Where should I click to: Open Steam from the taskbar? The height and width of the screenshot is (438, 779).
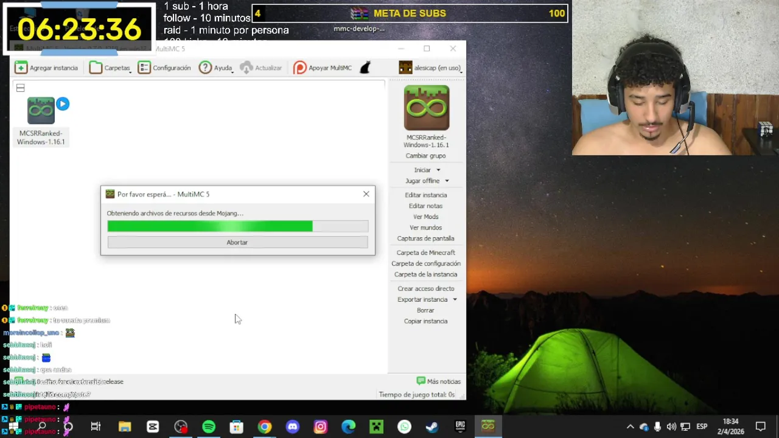[x=432, y=427]
